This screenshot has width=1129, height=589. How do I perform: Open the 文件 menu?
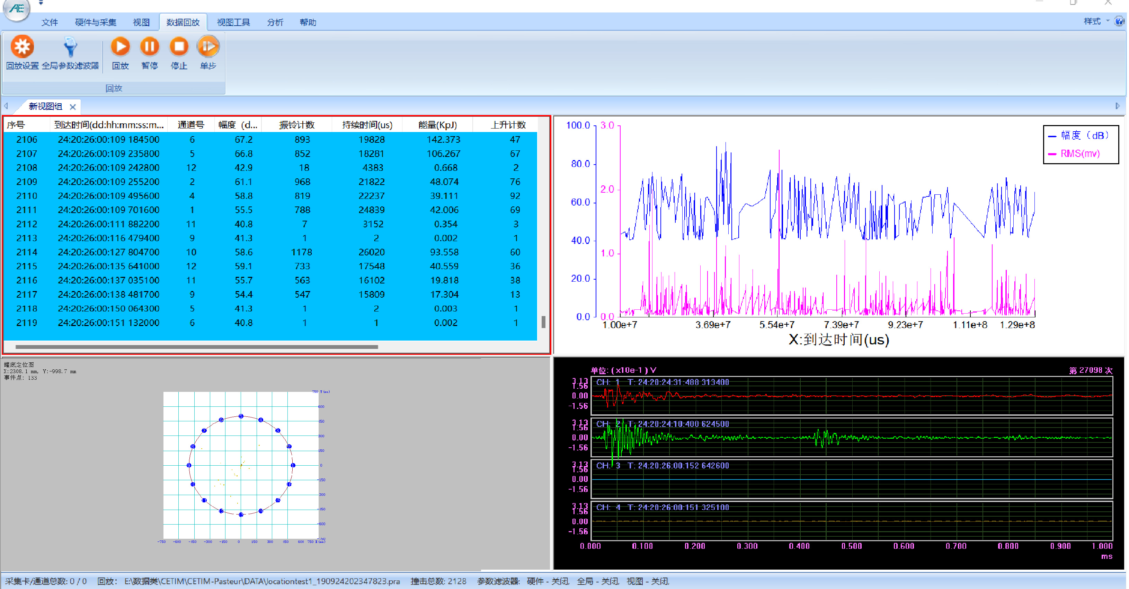pyautogui.click(x=50, y=23)
